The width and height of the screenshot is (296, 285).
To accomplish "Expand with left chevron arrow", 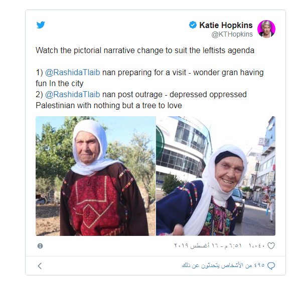I will point(40,266).
